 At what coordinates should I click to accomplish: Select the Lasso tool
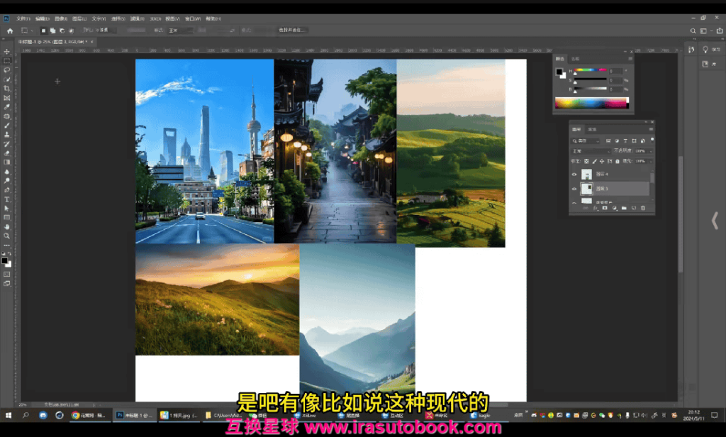click(7, 70)
